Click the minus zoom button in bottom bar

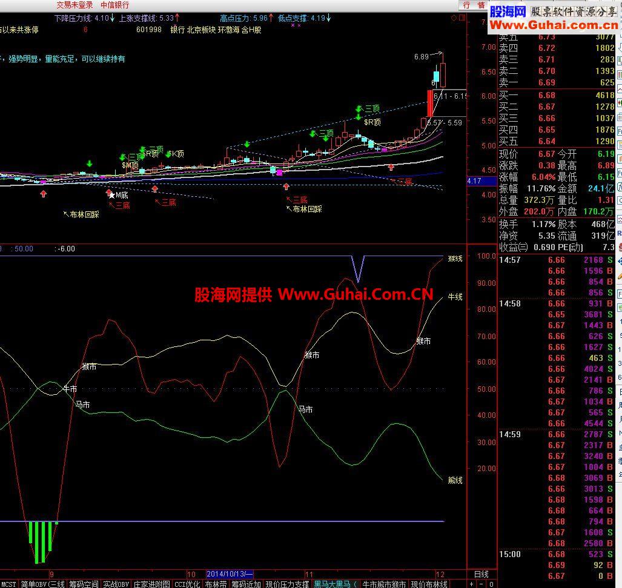tap(481, 584)
